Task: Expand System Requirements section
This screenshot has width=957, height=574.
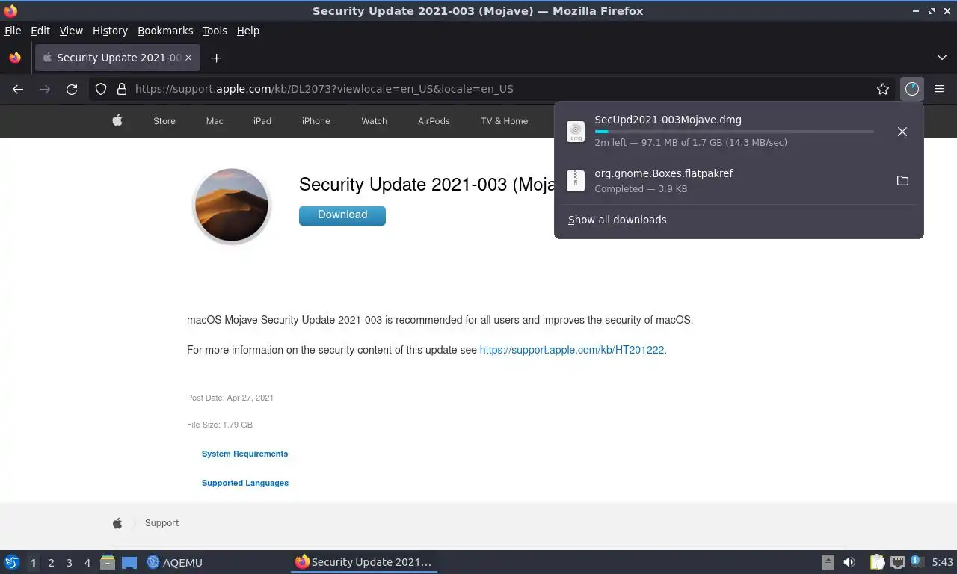Action: coord(244,454)
